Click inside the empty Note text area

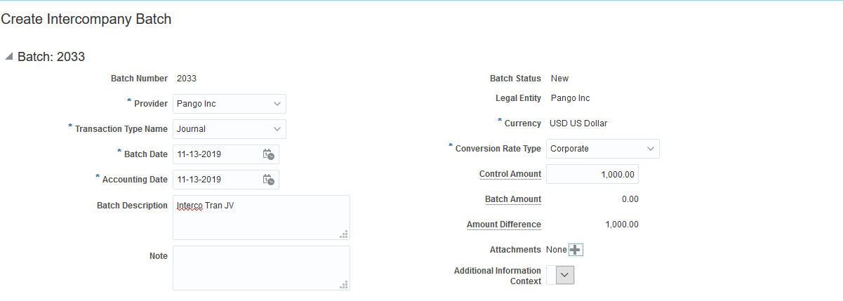point(260,268)
